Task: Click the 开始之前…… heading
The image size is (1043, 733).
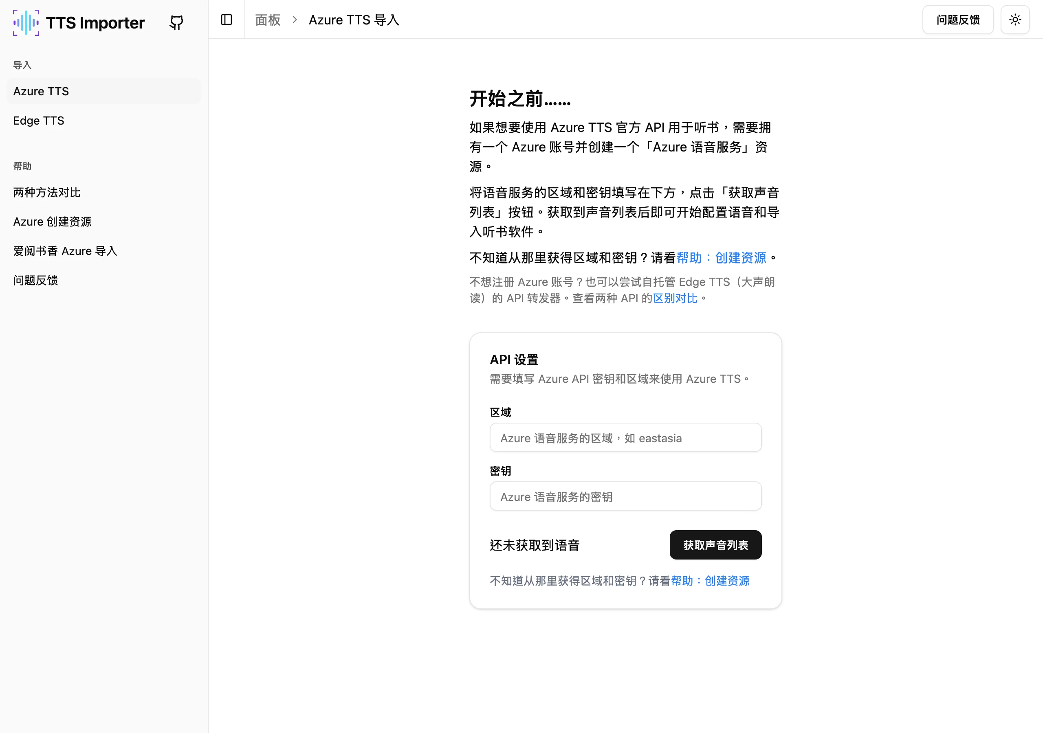Action: point(520,99)
